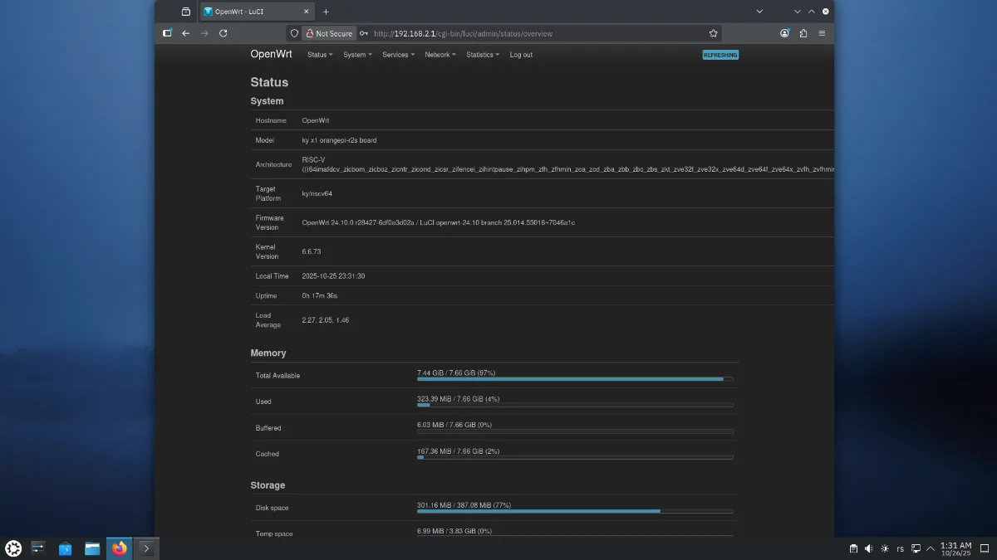The height and width of the screenshot is (560, 997).
Task: Click the tracking protection shield icon
Action: (x=294, y=33)
